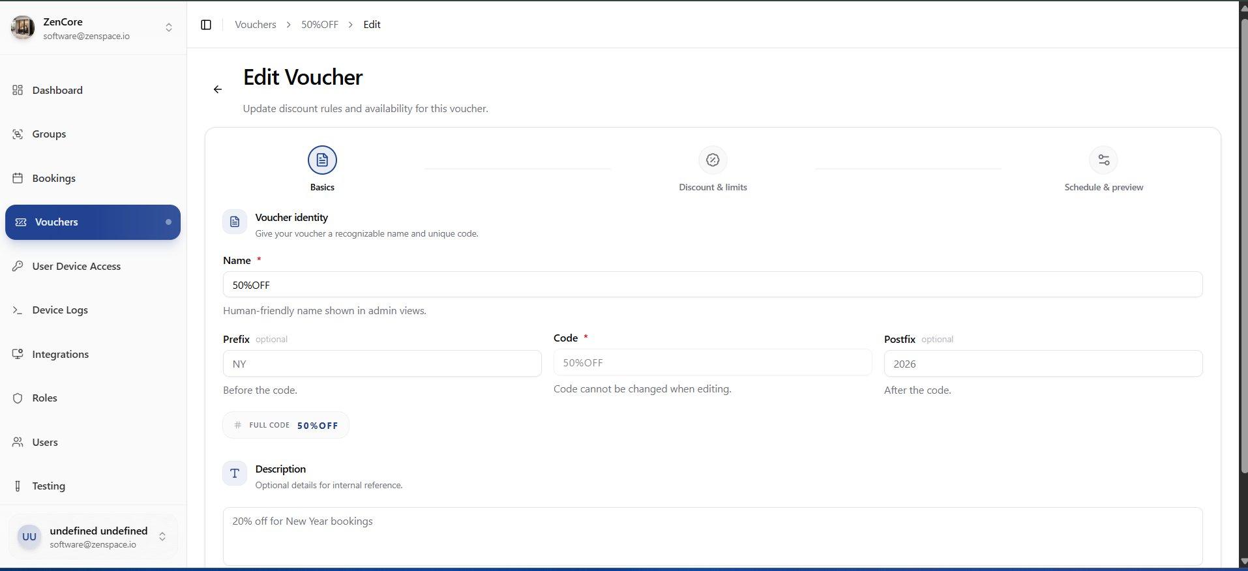Select Vouchers in the sidebar
This screenshot has height=571, width=1248.
93,222
